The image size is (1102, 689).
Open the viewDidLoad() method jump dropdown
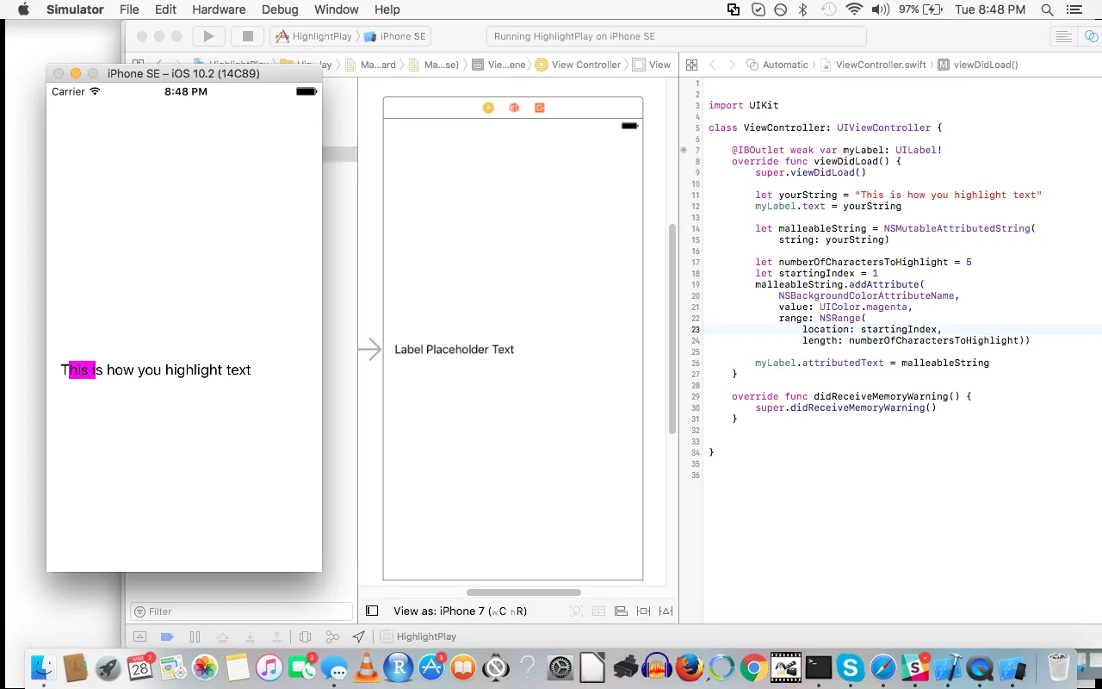click(978, 65)
